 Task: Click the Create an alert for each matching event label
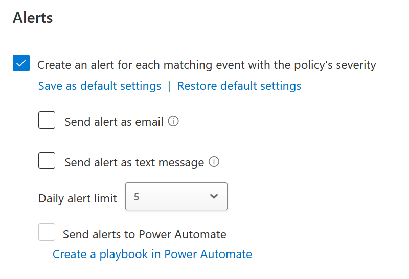tap(207, 65)
